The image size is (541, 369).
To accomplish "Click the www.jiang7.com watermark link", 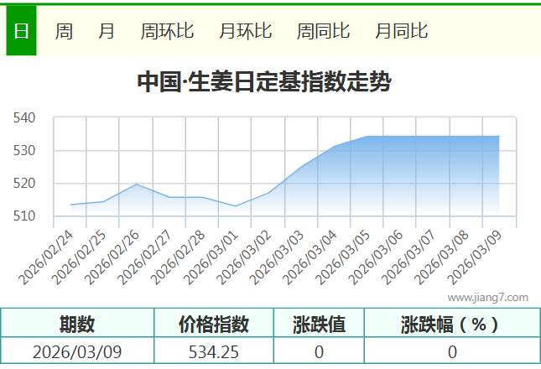I will pyautogui.click(x=487, y=297).
